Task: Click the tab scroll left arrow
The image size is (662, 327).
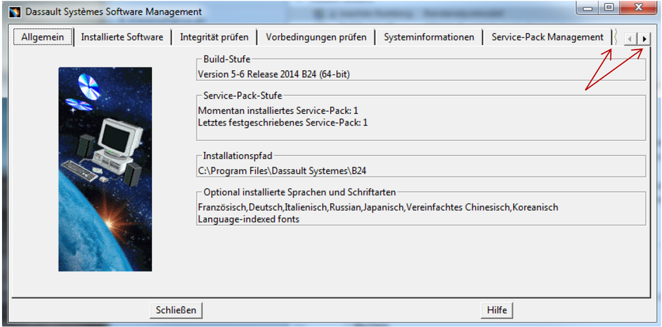Action: [631, 39]
